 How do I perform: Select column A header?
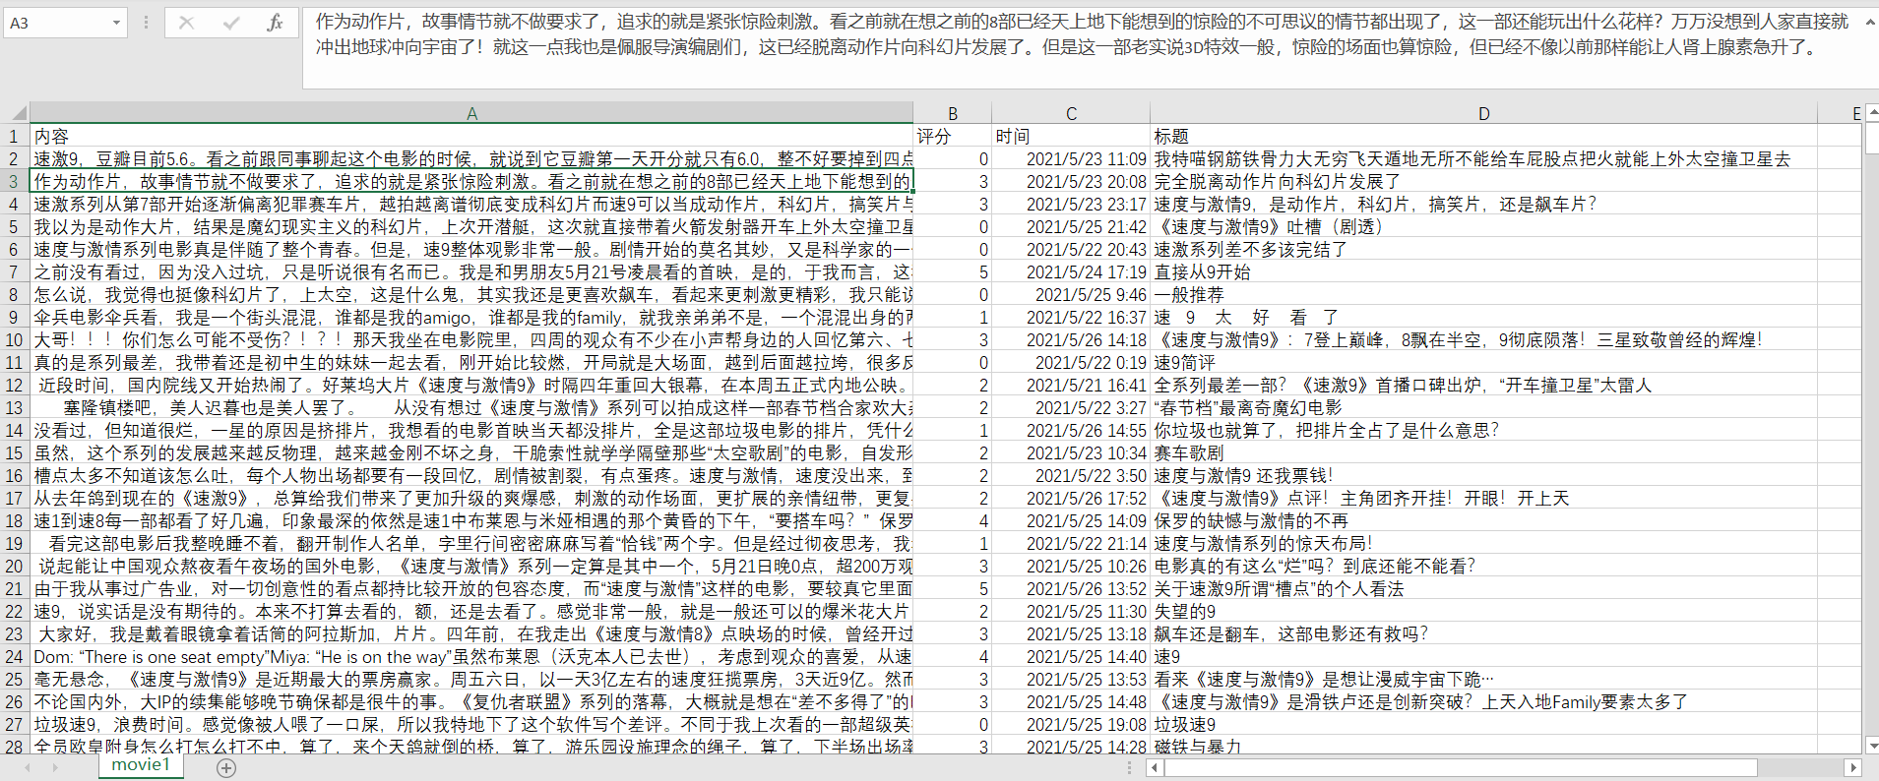pyautogui.click(x=471, y=113)
